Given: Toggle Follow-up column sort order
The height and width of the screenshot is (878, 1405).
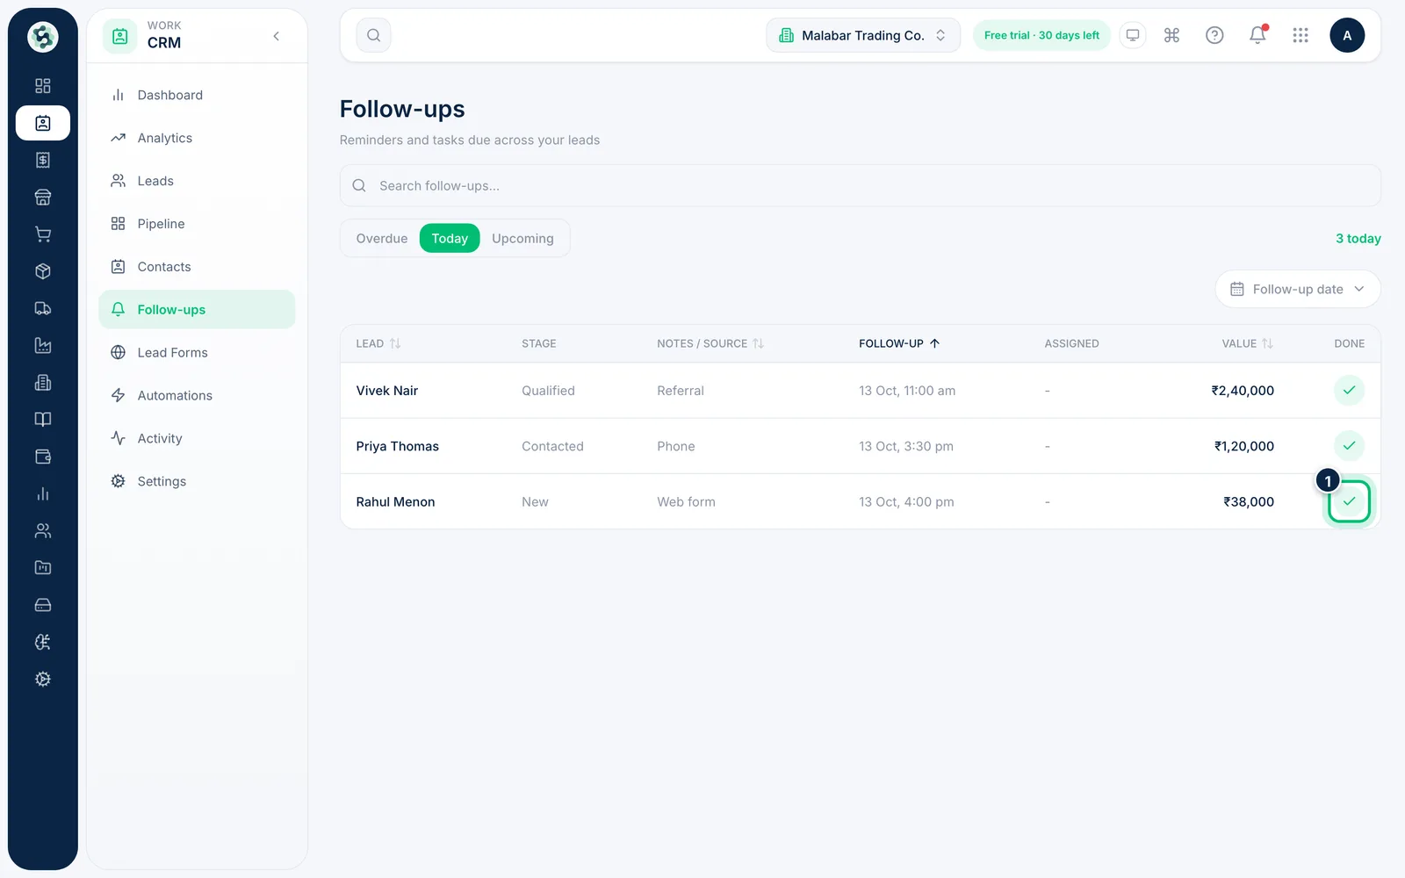Looking at the screenshot, I should (899, 343).
